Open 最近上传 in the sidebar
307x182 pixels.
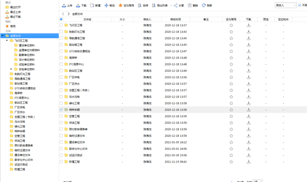coord(15,12)
